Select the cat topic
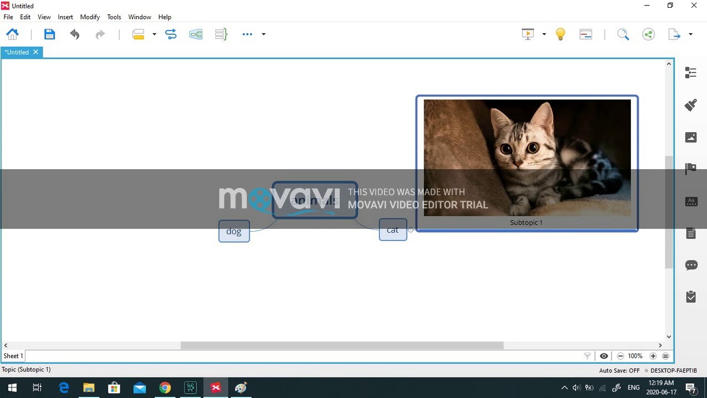This screenshot has width=707, height=398. click(x=393, y=229)
